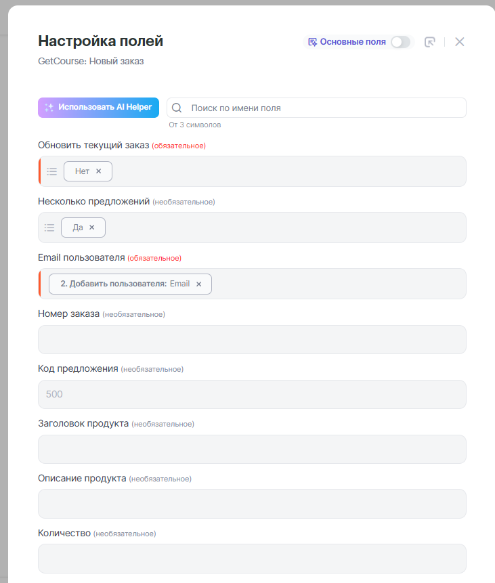This screenshot has height=583, width=495.
Task: Open list icon in Обновить текущий заказ
Action: [x=52, y=171]
